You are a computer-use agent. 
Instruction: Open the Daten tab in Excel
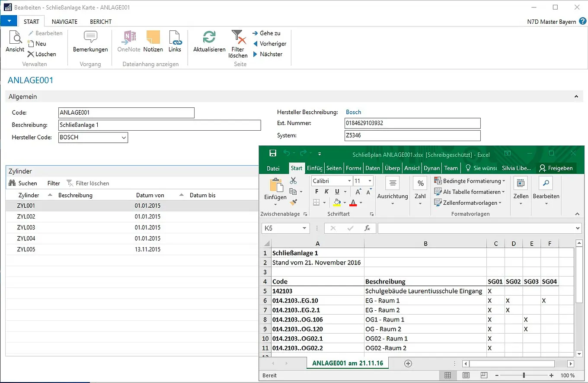372,168
